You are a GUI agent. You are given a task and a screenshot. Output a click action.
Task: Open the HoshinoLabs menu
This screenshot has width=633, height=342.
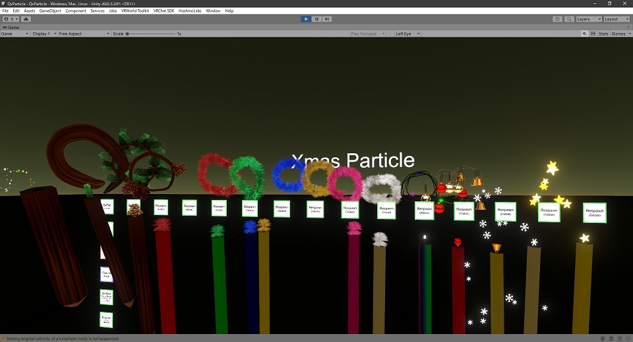(190, 11)
